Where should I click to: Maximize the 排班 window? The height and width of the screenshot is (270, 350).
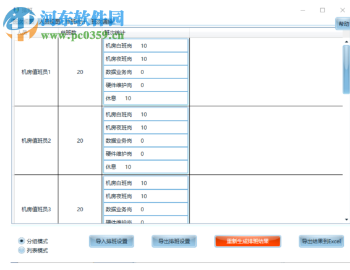[322, 10]
